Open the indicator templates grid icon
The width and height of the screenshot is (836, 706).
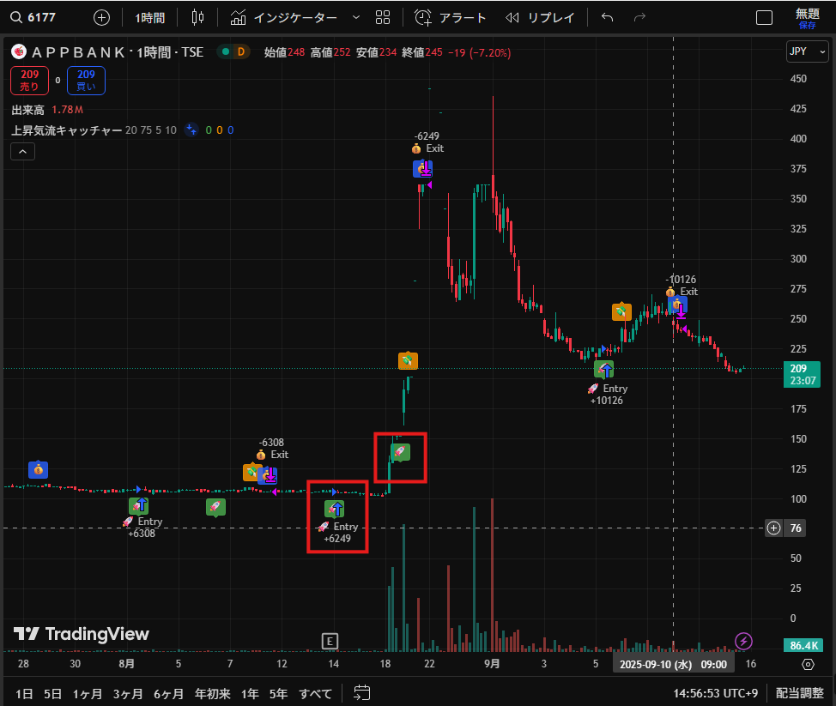(x=383, y=17)
